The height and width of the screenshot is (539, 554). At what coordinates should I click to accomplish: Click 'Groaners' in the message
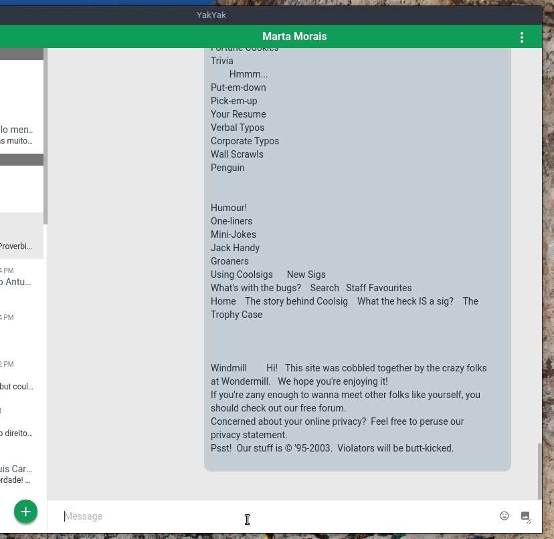point(229,261)
